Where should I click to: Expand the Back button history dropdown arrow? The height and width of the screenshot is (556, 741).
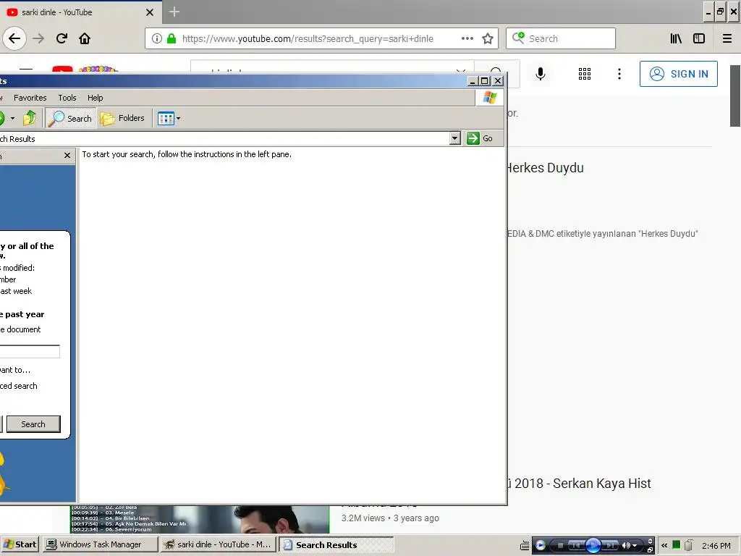(12, 118)
